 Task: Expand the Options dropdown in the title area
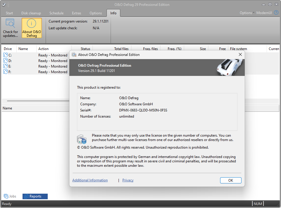pos(247,13)
